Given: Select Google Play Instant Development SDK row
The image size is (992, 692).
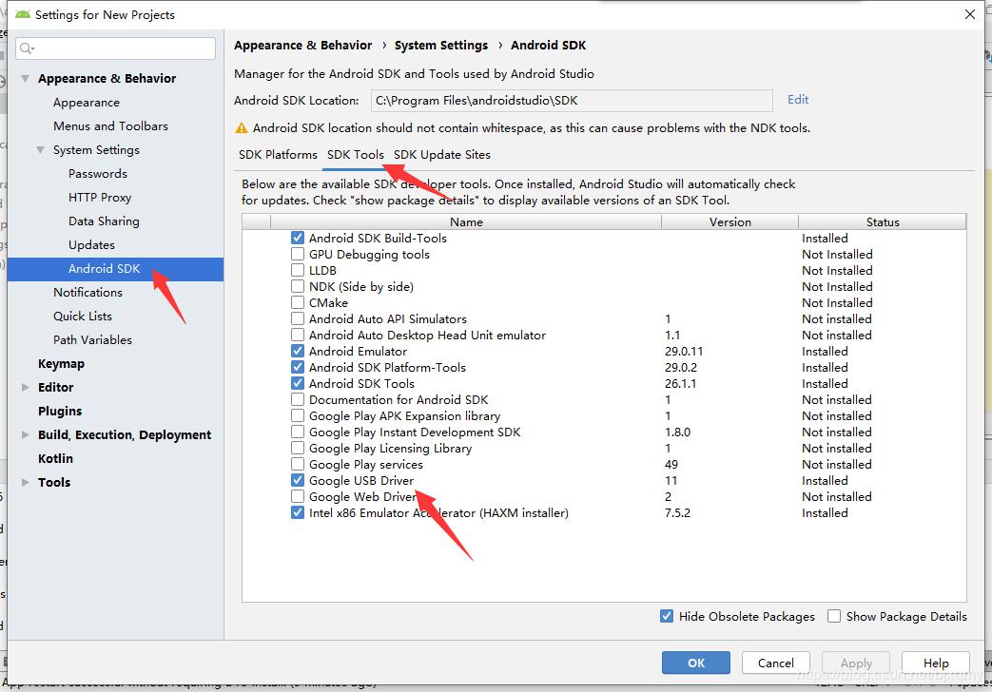Looking at the screenshot, I should pyautogui.click(x=415, y=432).
